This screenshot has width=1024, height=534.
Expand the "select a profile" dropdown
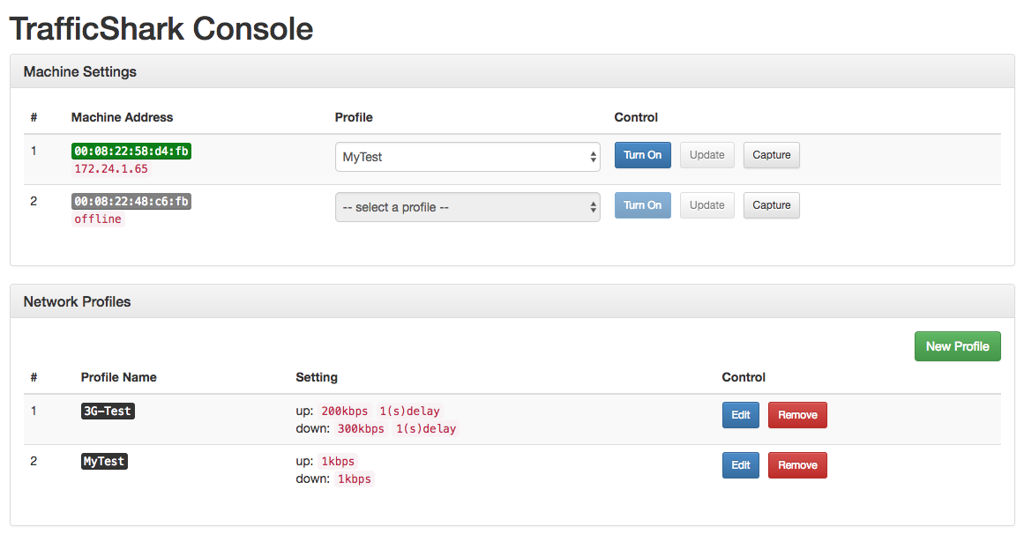(x=467, y=207)
